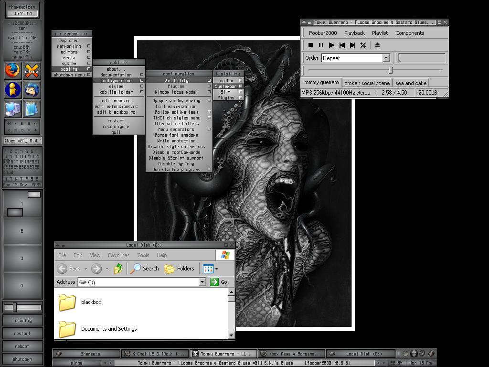Click rewind in sidebar media controls

coord(9,124)
